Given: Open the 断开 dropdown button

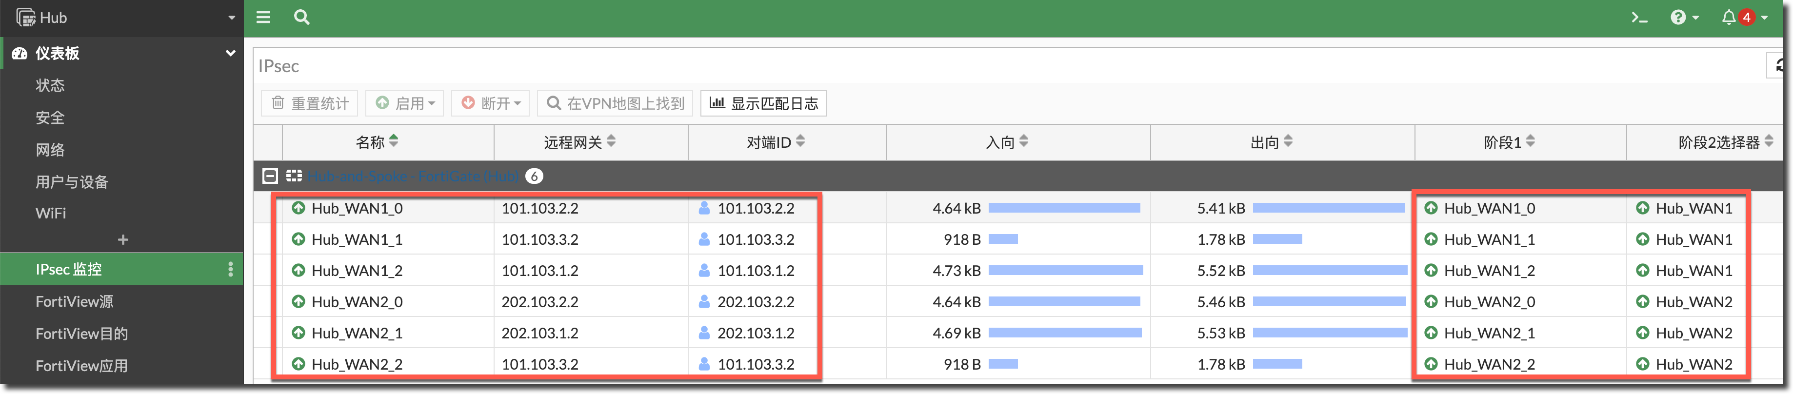Looking at the screenshot, I should click(491, 104).
